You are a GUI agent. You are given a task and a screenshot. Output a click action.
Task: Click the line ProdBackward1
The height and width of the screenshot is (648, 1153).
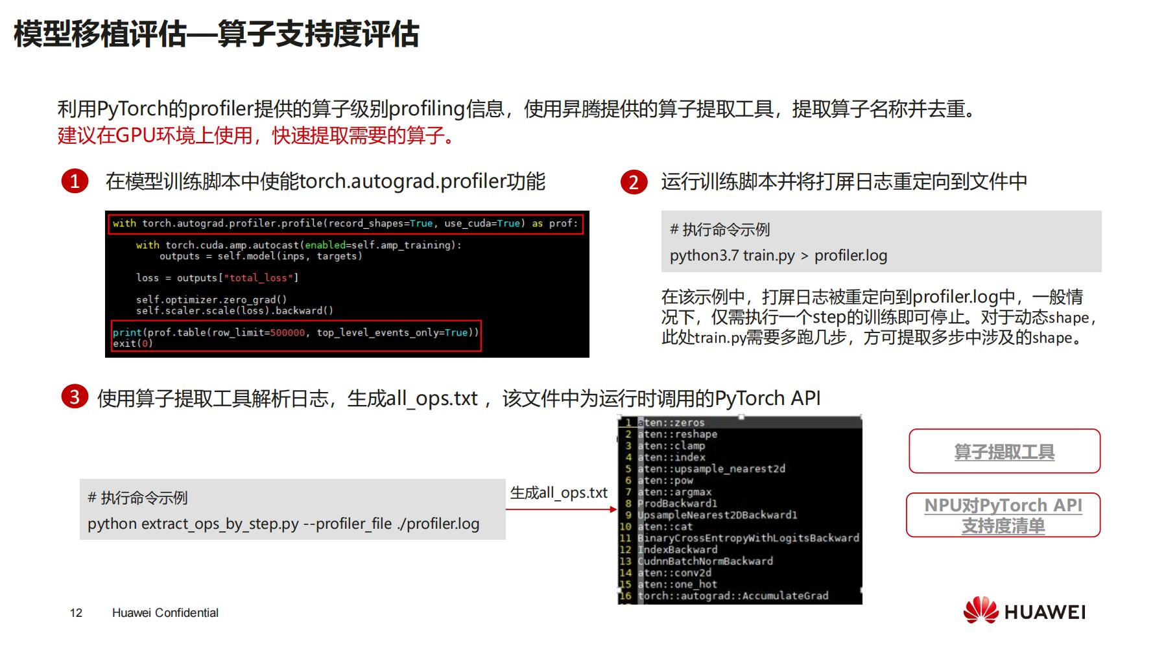tap(678, 503)
